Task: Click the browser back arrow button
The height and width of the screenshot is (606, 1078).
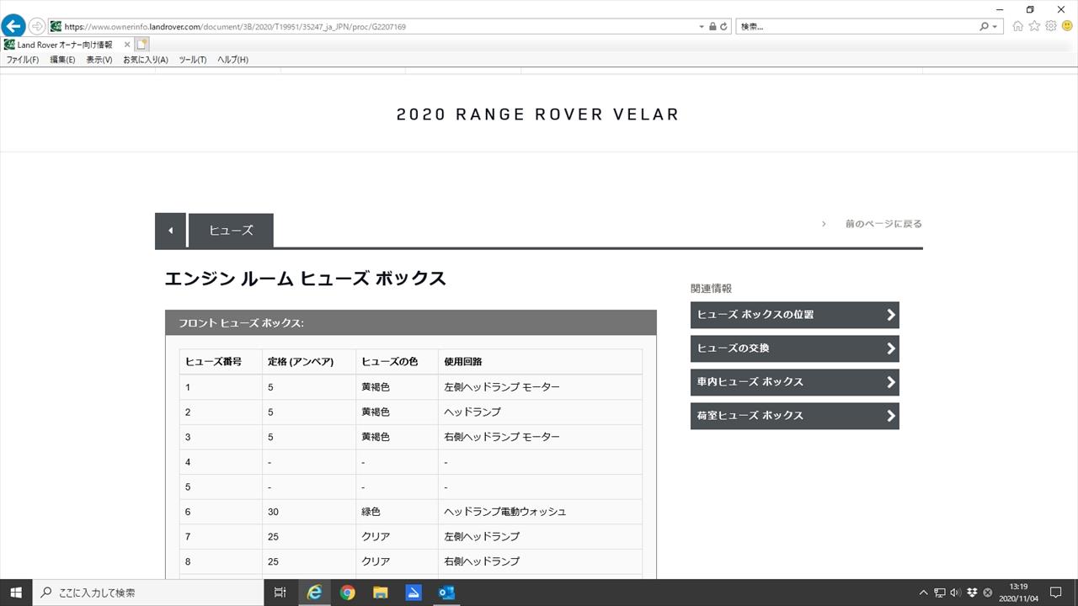Action: (x=13, y=26)
